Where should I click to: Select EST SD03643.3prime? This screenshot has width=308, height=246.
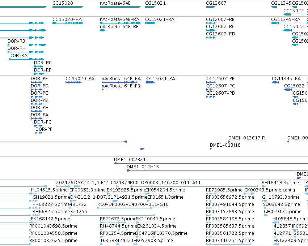(x=282, y=204)
